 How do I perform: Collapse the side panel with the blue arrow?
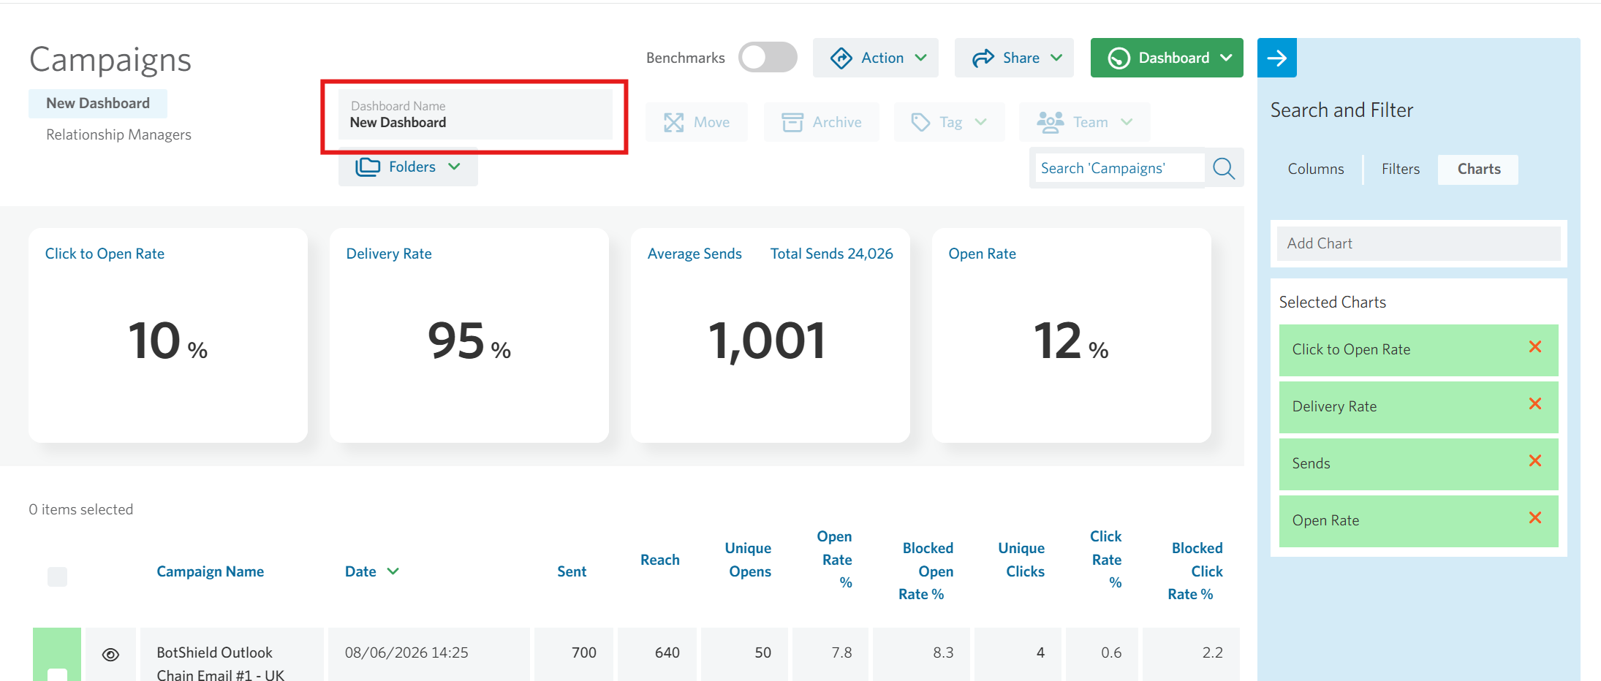click(1277, 58)
